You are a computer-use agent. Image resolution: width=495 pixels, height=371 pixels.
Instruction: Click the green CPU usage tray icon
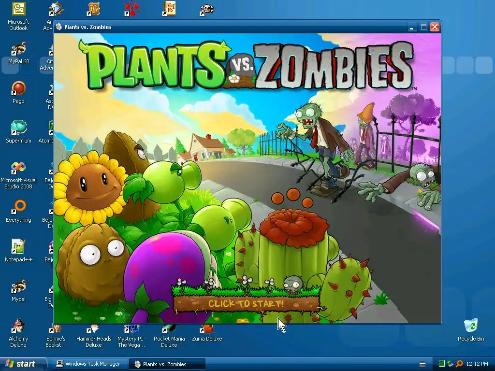[442, 364]
